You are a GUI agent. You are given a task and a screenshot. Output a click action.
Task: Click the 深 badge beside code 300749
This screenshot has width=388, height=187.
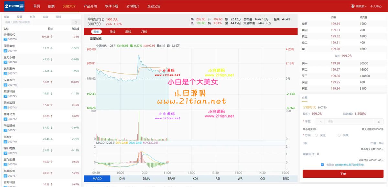(5, 51)
